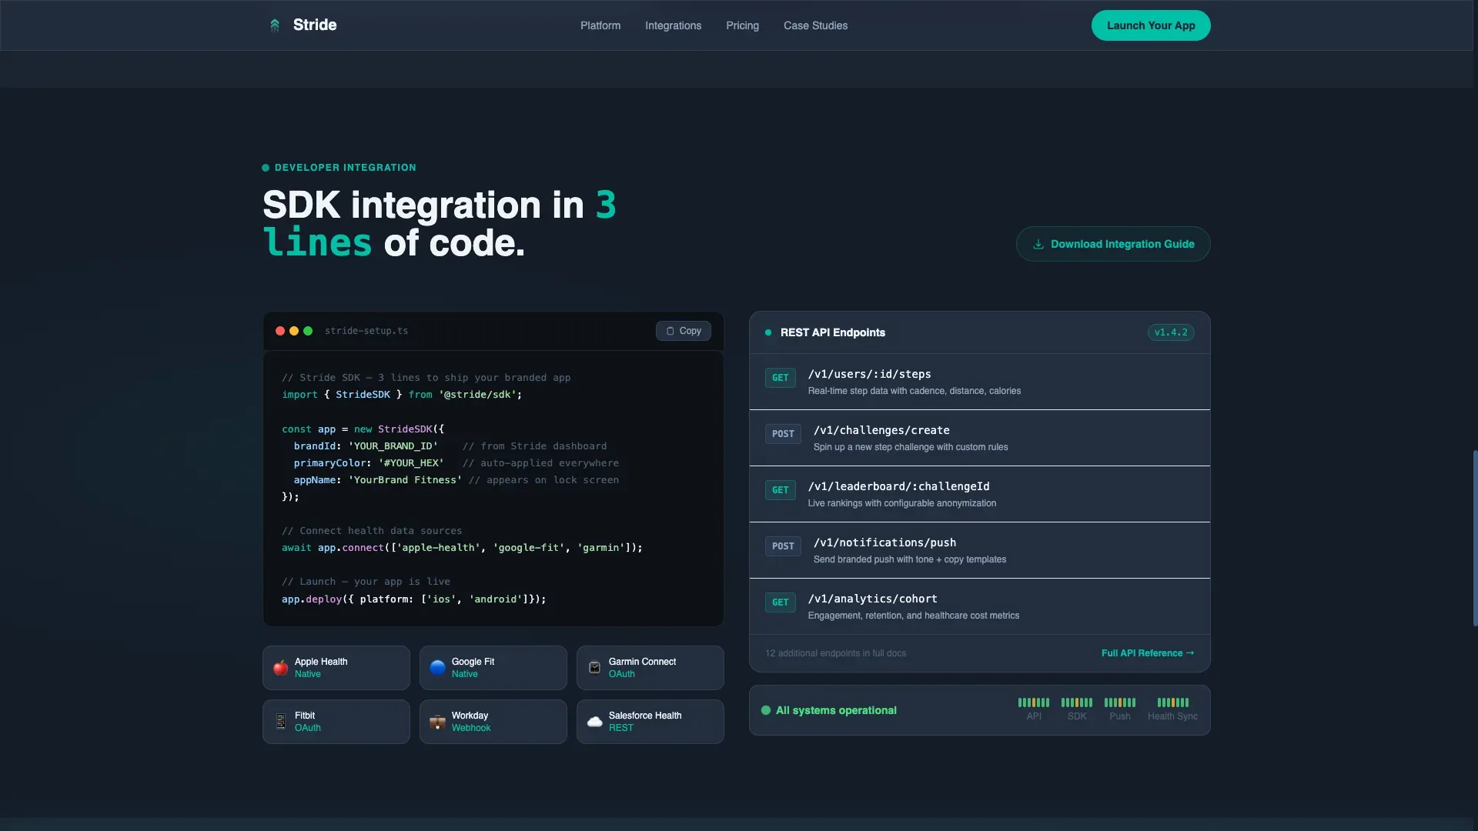
Task: Click the OAuth label under Garmin Connect
Action: pos(622,674)
